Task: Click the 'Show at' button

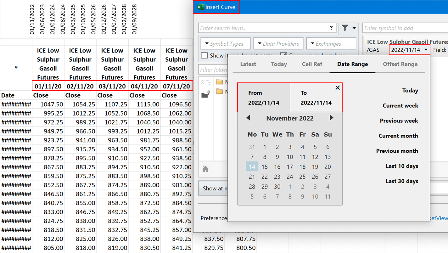Action: [x=213, y=188]
